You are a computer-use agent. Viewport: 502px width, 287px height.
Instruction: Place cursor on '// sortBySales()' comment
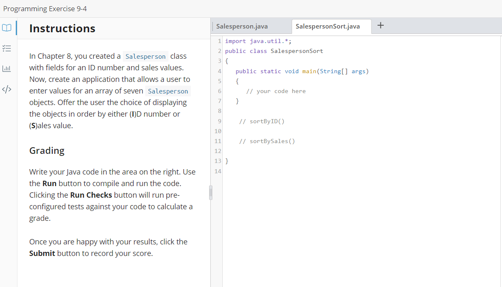pyautogui.click(x=267, y=141)
